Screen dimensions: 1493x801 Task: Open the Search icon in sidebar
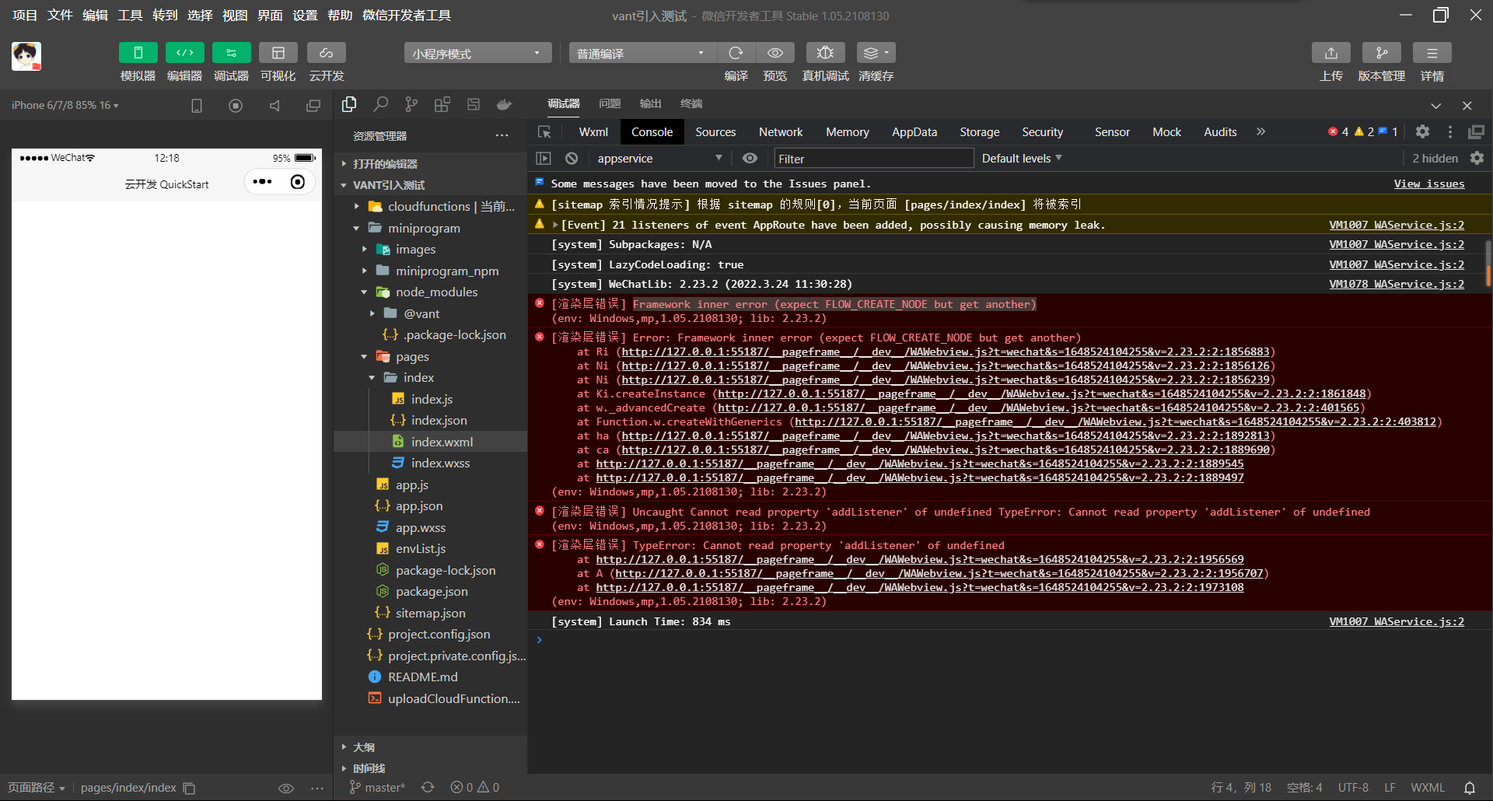(x=380, y=104)
